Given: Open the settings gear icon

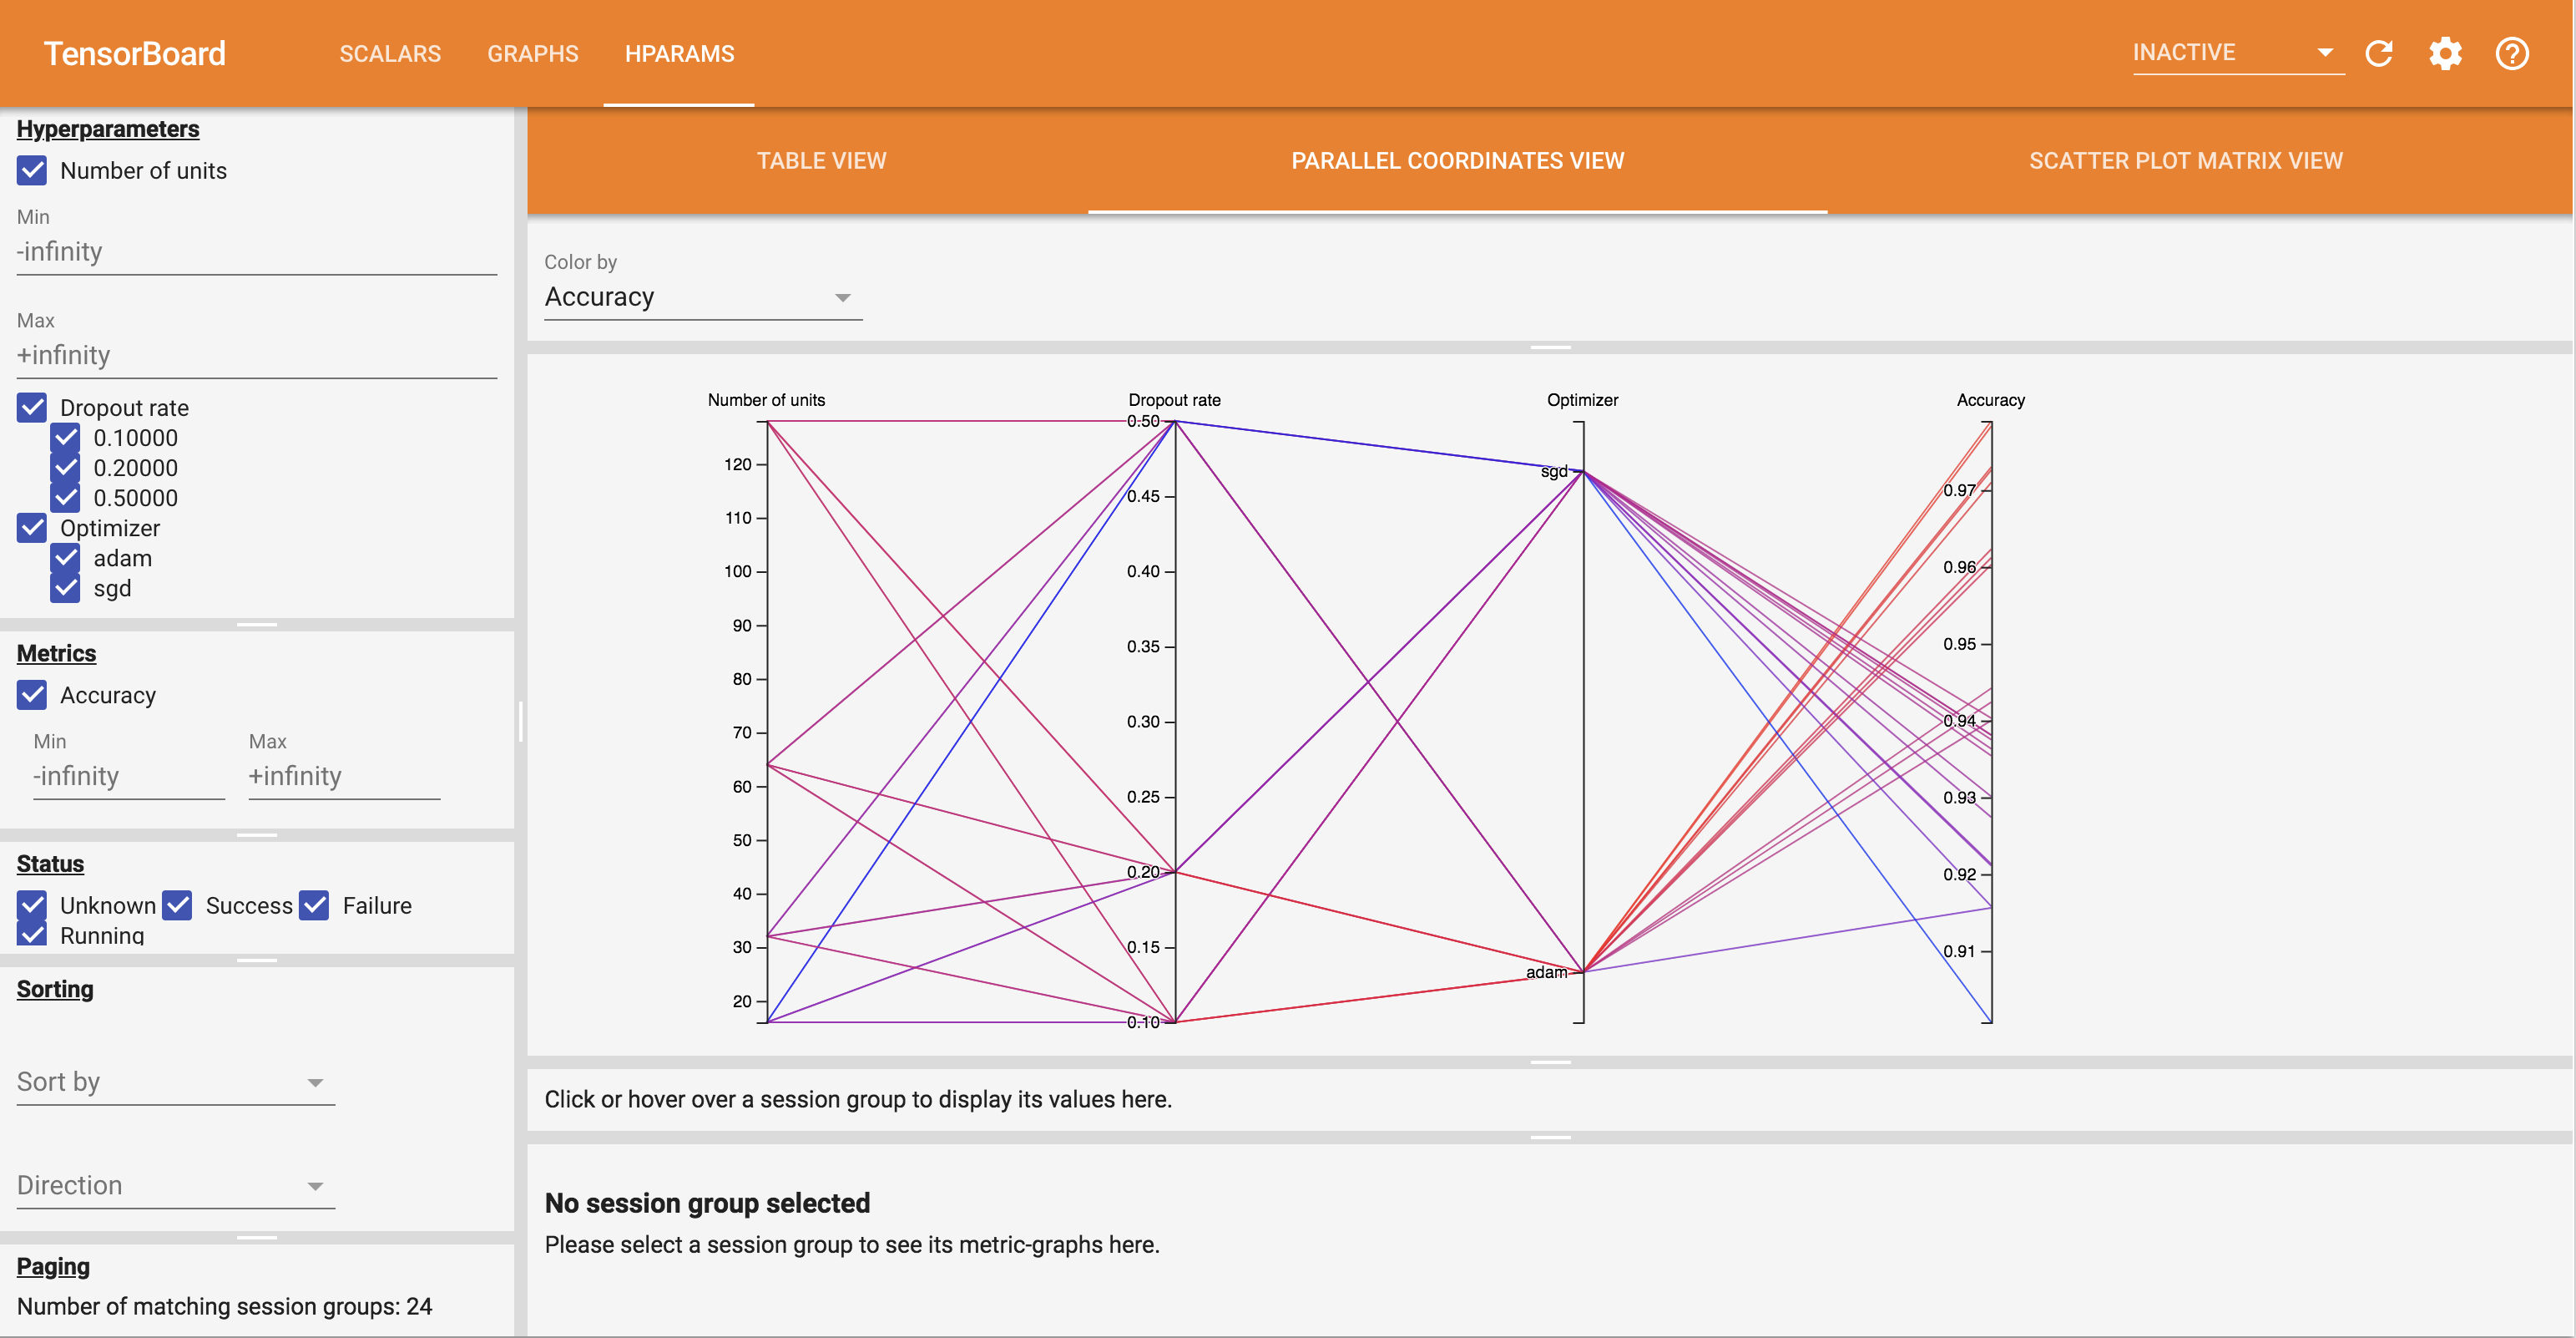Looking at the screenshot, I should [2445, 53].
